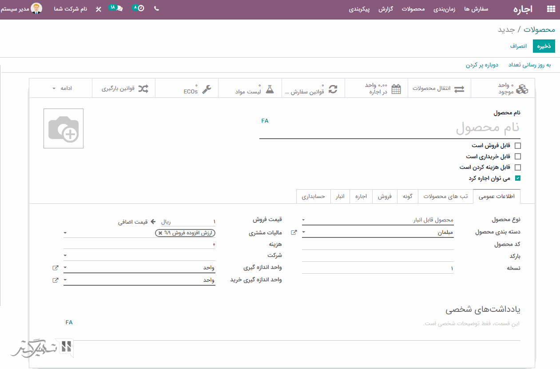This screenshot has height=369, width=560.
Task: Open the گزارش menu in the navbar
Action: pos(386,9)
